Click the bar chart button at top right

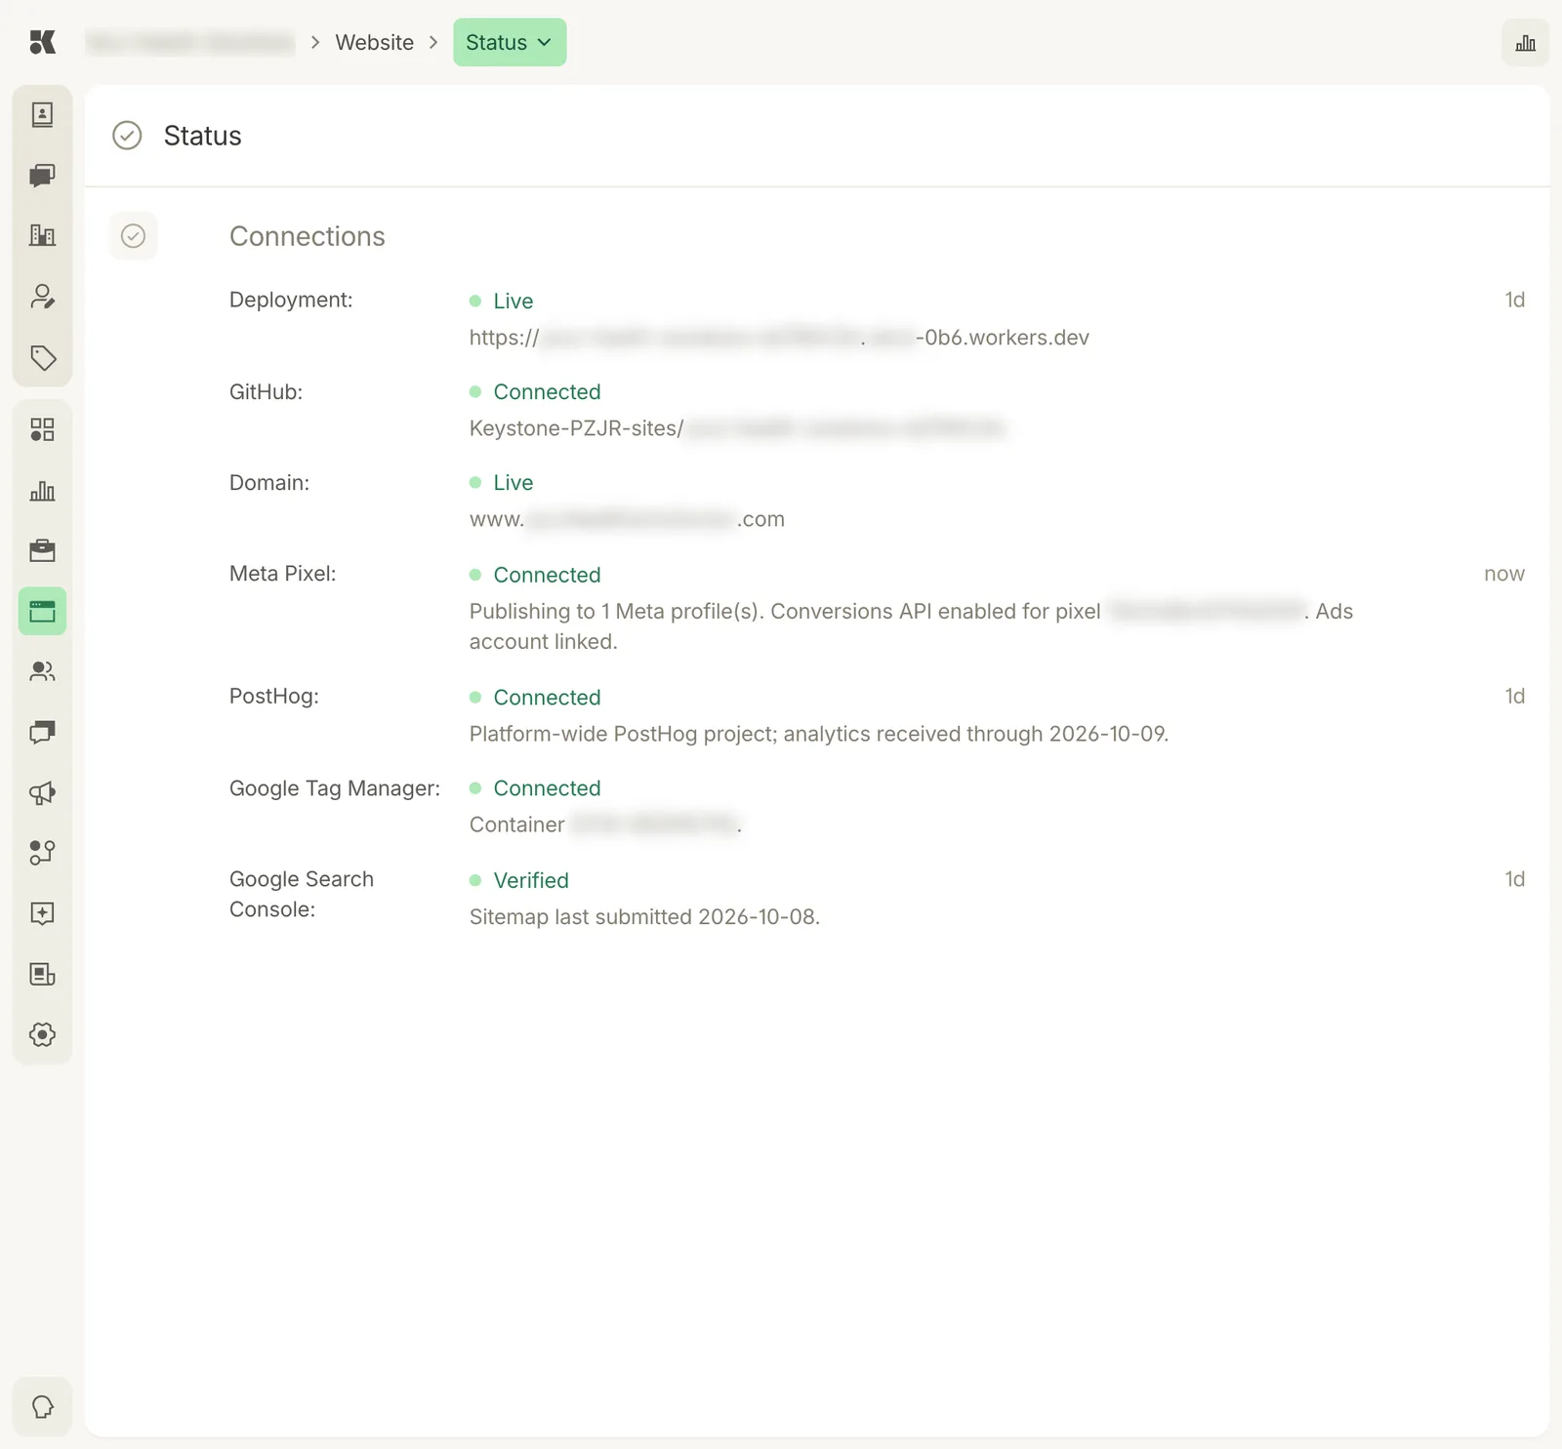click(1525, 43)
